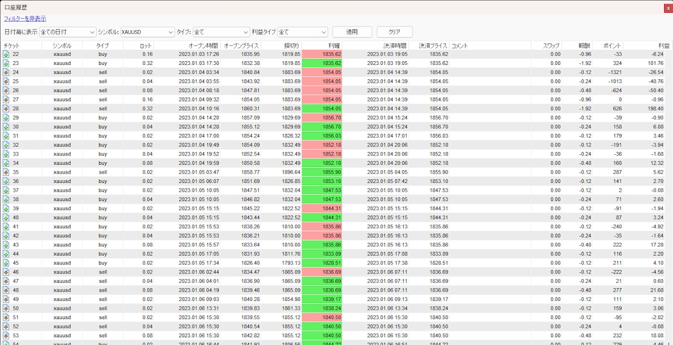Image resolution: width=673 pixels, height=345 pixels.
Task: Select the sell order icon for ticket 51
Action: (x=6, y=317)
